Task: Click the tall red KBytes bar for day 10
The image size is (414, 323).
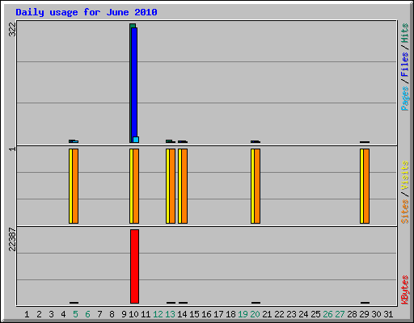Action: tap(134, 266)
